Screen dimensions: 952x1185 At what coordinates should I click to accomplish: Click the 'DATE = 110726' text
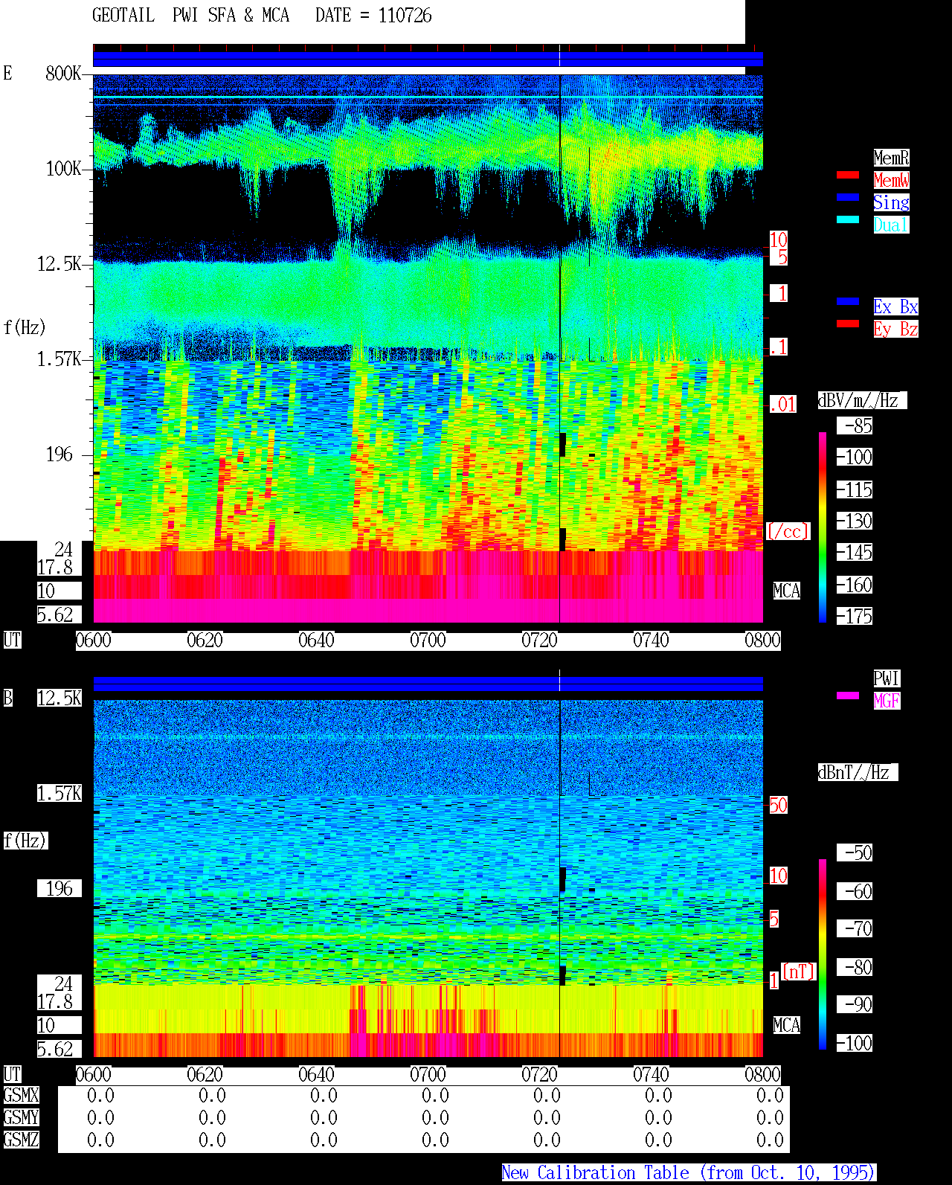[373, 16]
